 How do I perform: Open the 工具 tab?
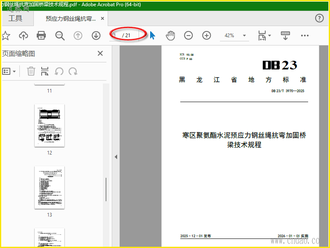(15, 18)
